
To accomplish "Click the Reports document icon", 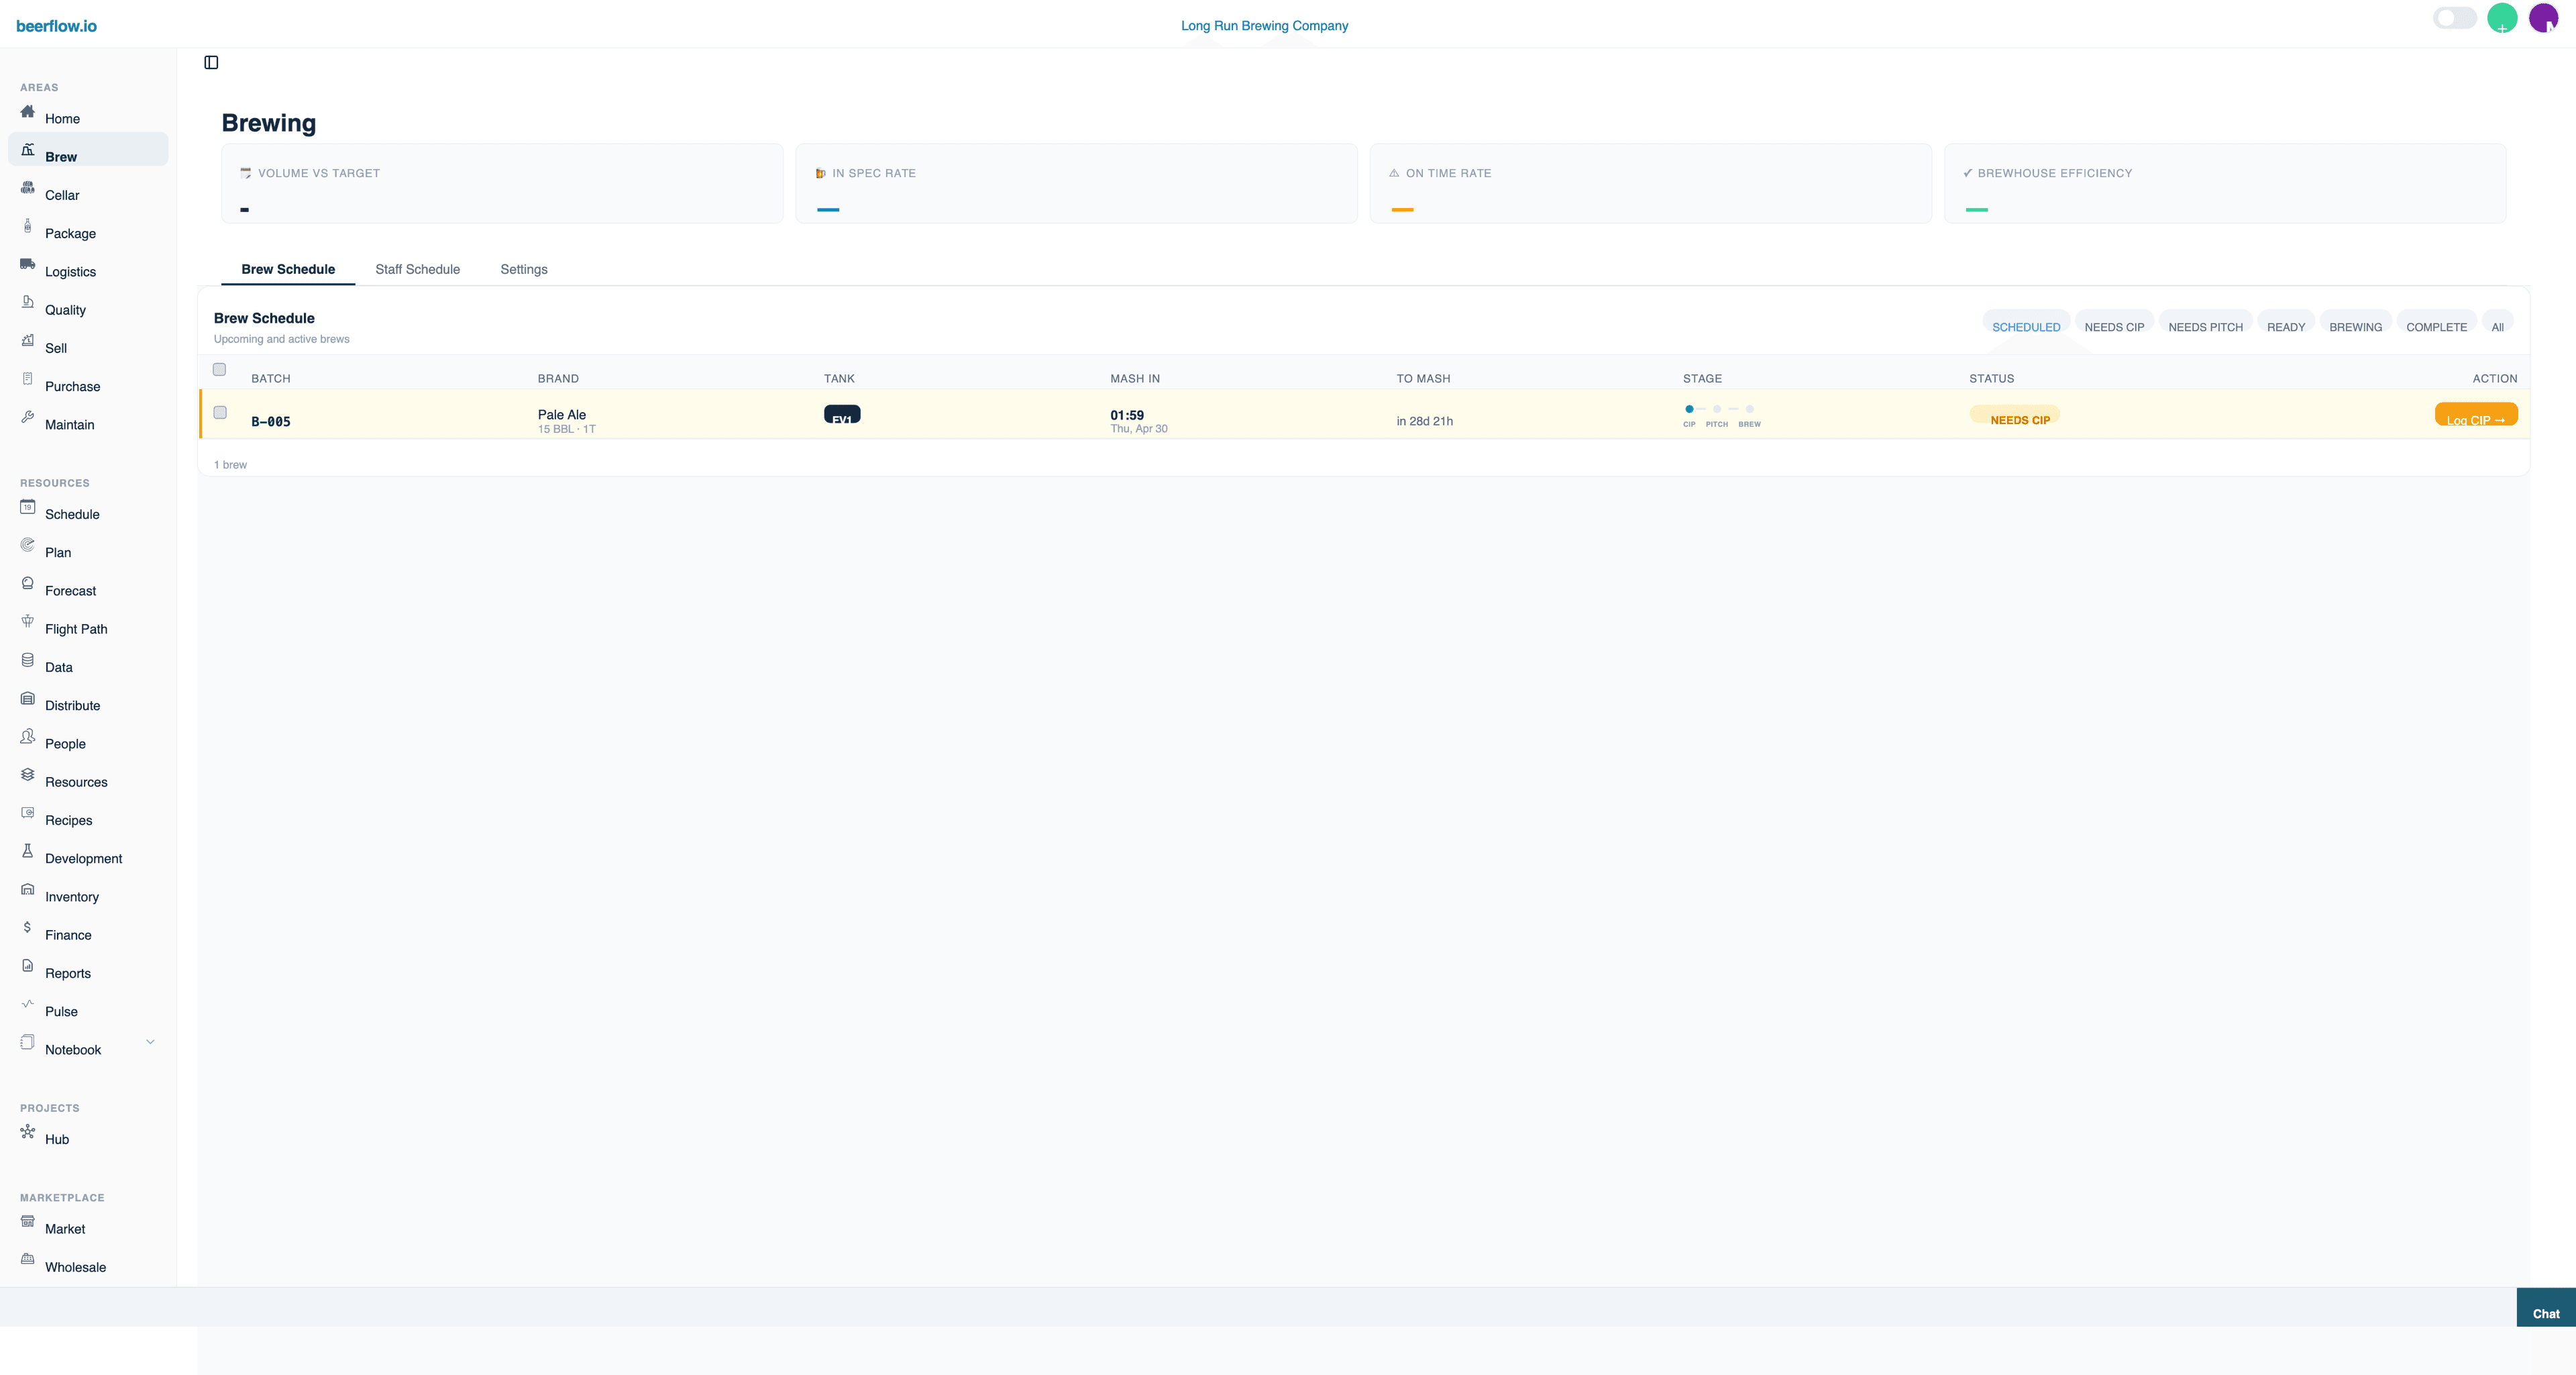I will (x=28, y=966).
